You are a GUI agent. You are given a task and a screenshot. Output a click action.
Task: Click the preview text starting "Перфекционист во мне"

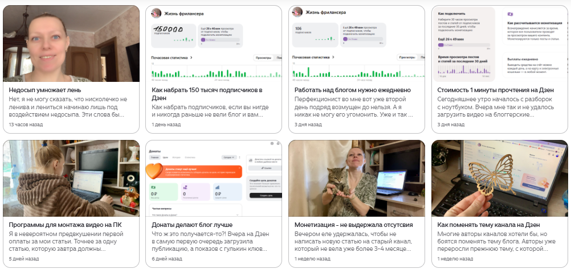(353, 107)
